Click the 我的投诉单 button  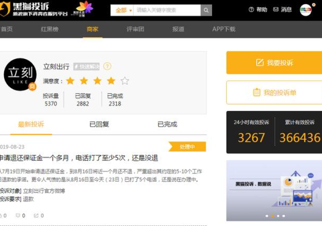pos(274,93)
